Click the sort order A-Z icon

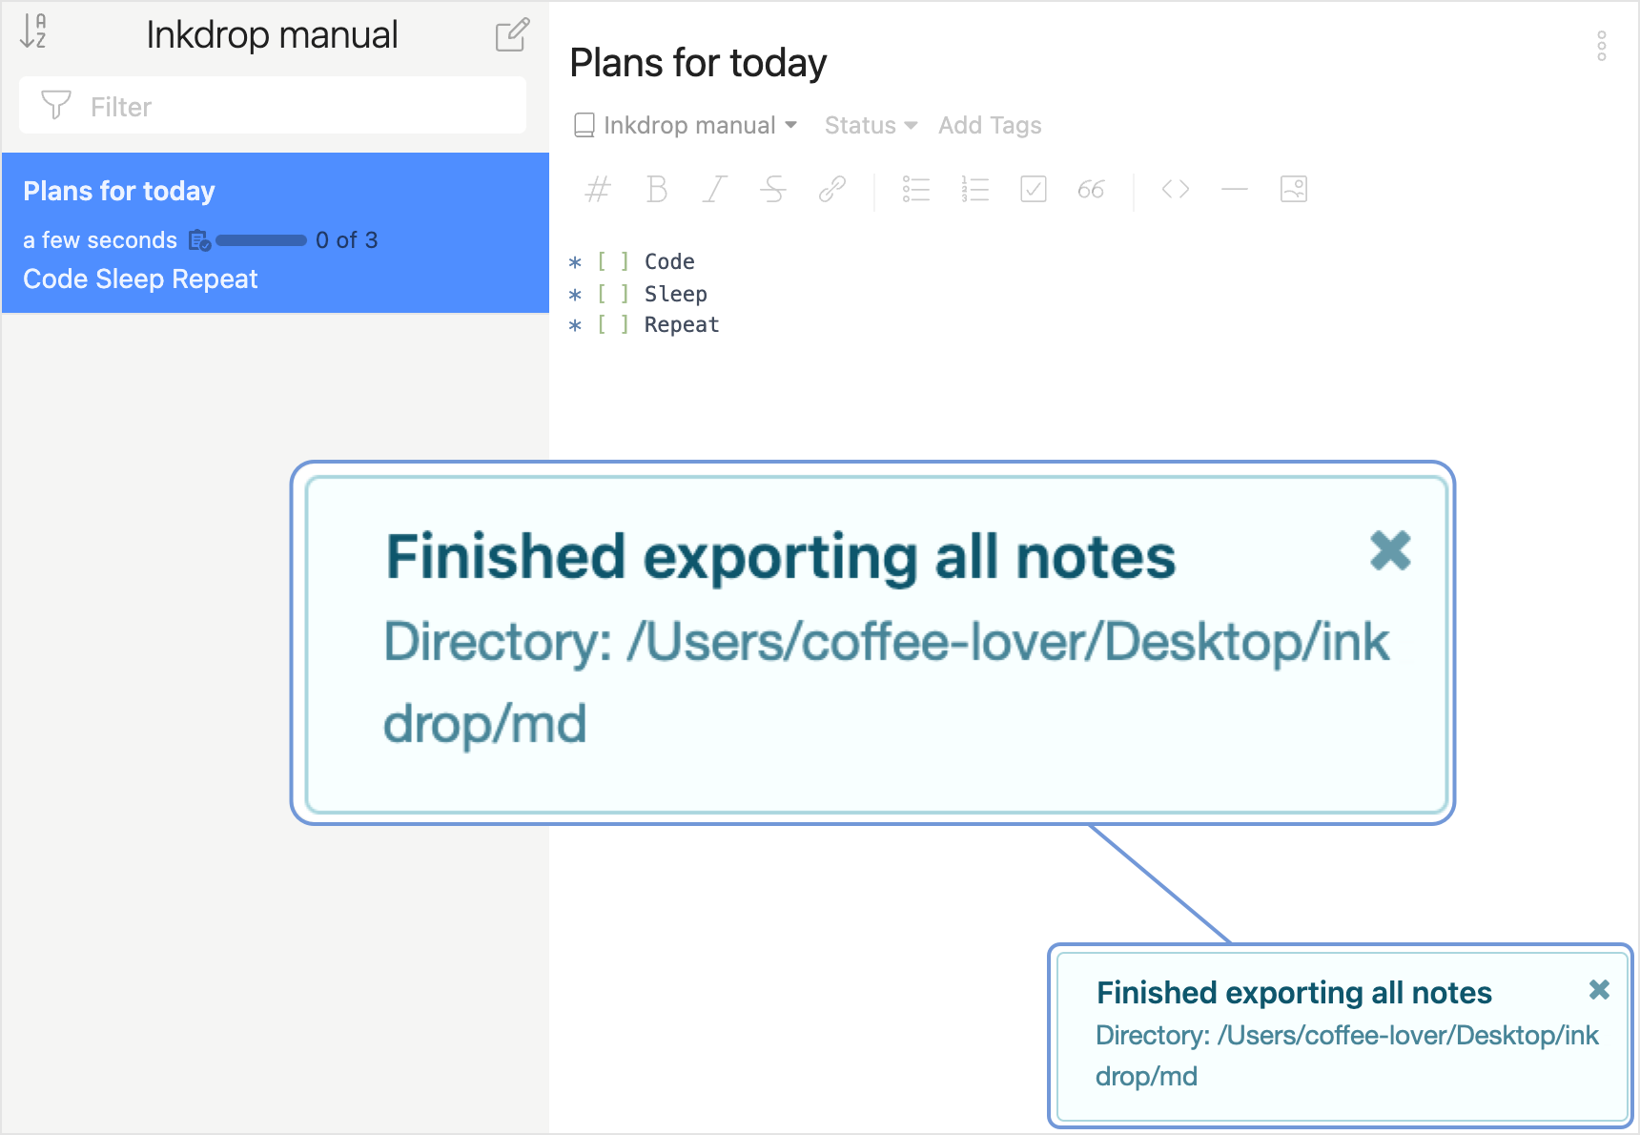[33, 31]
